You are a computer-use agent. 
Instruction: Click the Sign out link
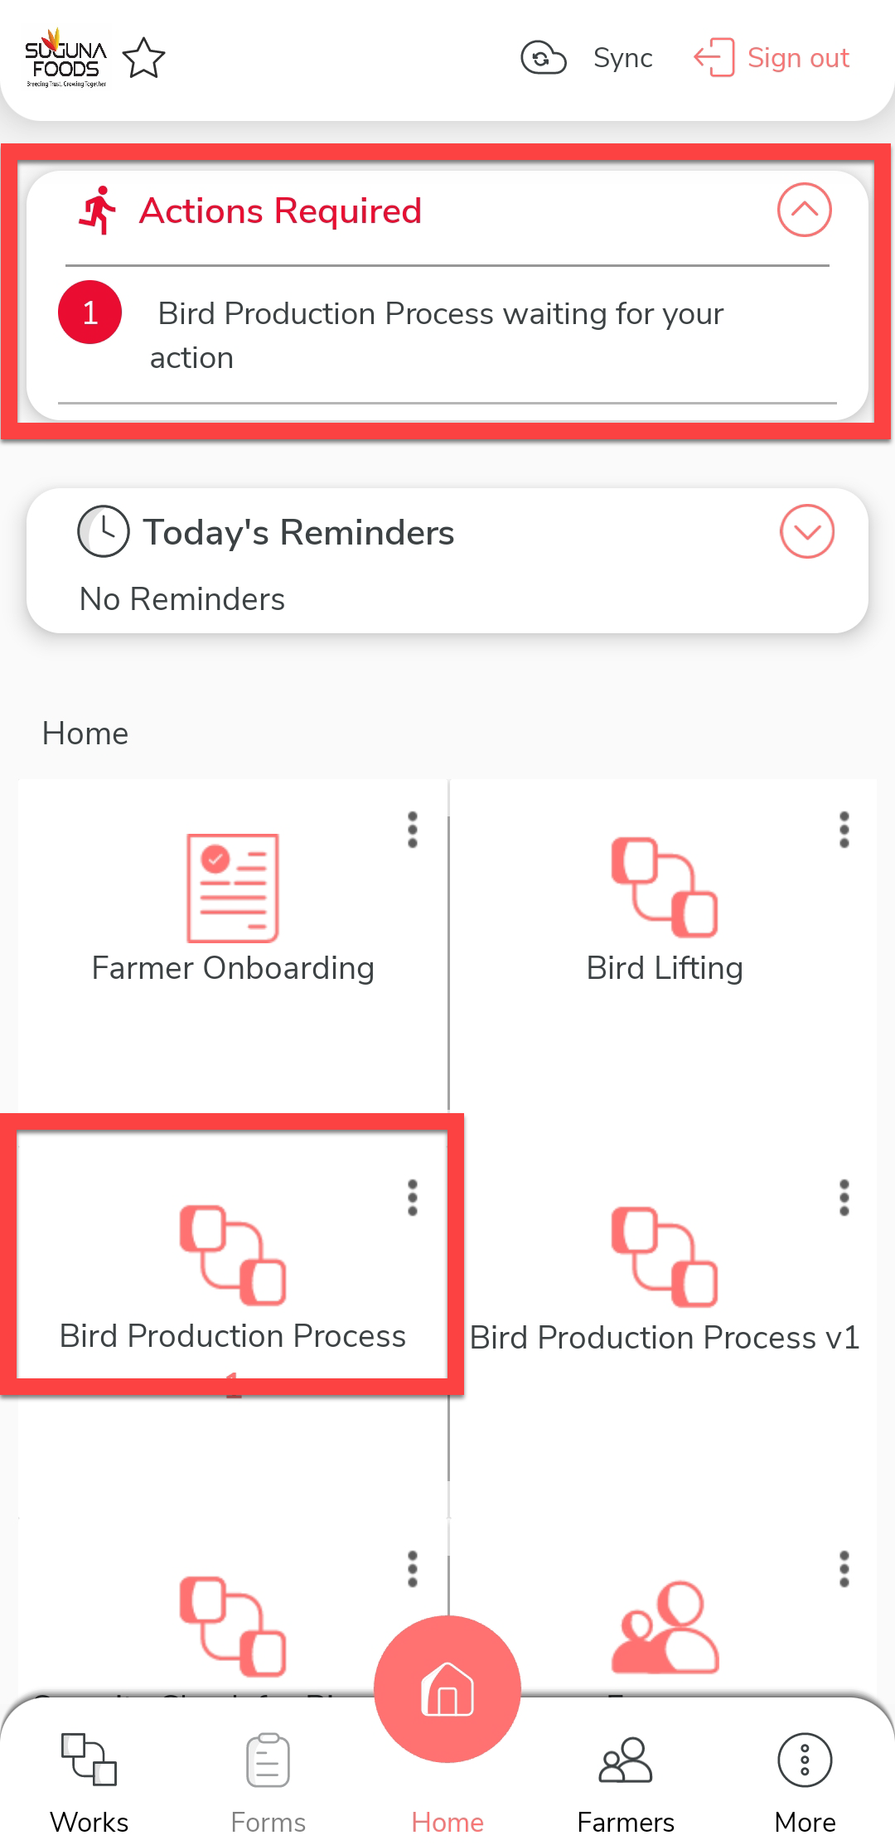(772, 58)
